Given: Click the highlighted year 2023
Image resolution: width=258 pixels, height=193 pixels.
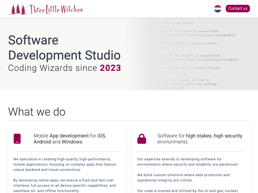Looking at the screenshot, I should (x=110, y=68).
